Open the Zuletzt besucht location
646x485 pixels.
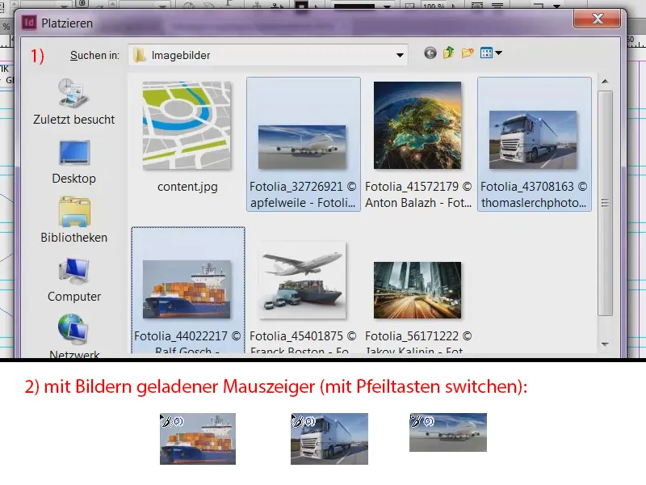[73, 102]
